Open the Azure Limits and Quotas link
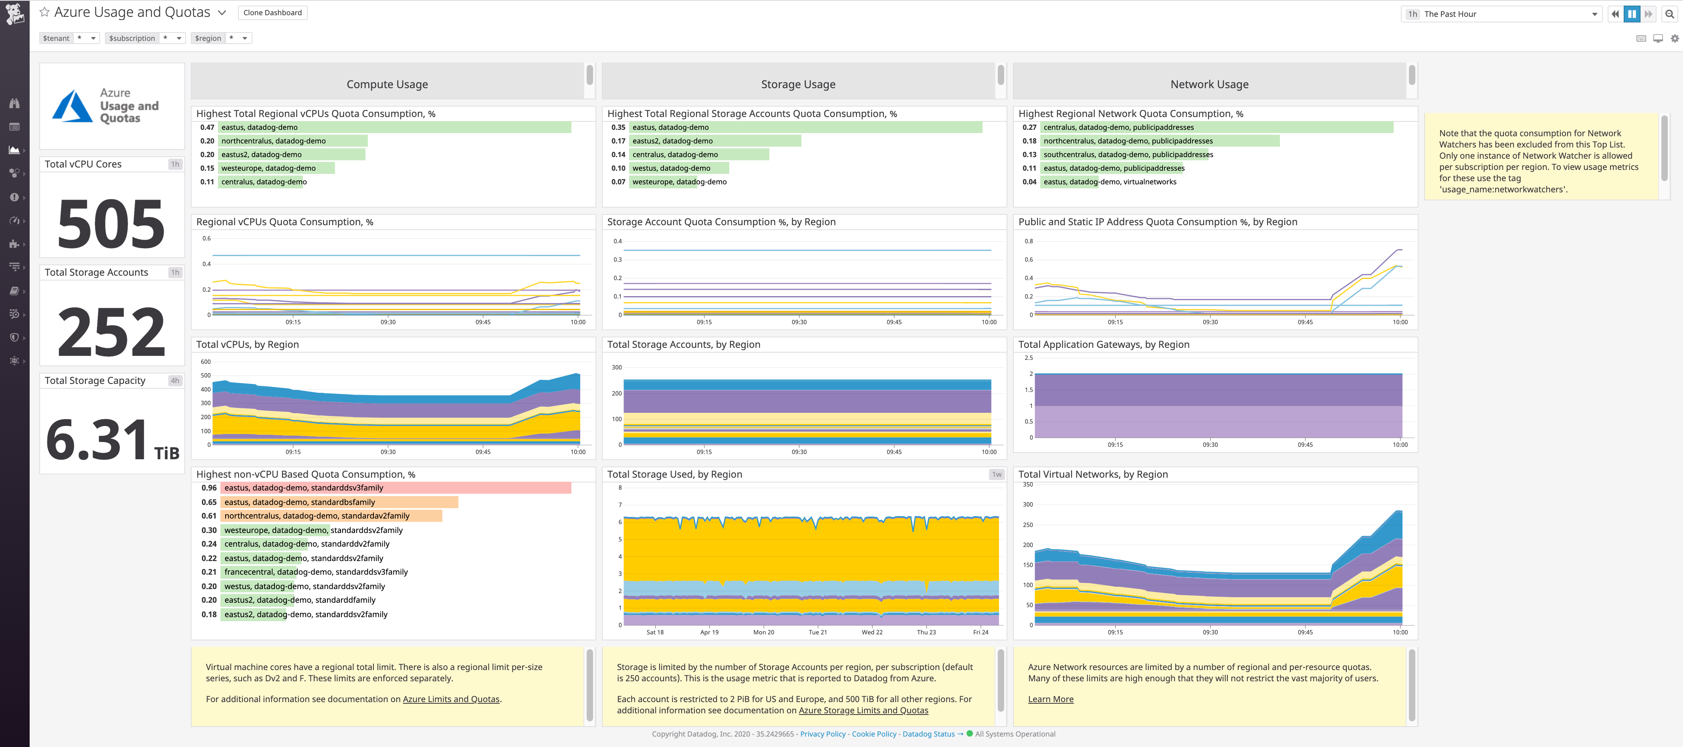The image size is (1683, 747). [451, 699]
